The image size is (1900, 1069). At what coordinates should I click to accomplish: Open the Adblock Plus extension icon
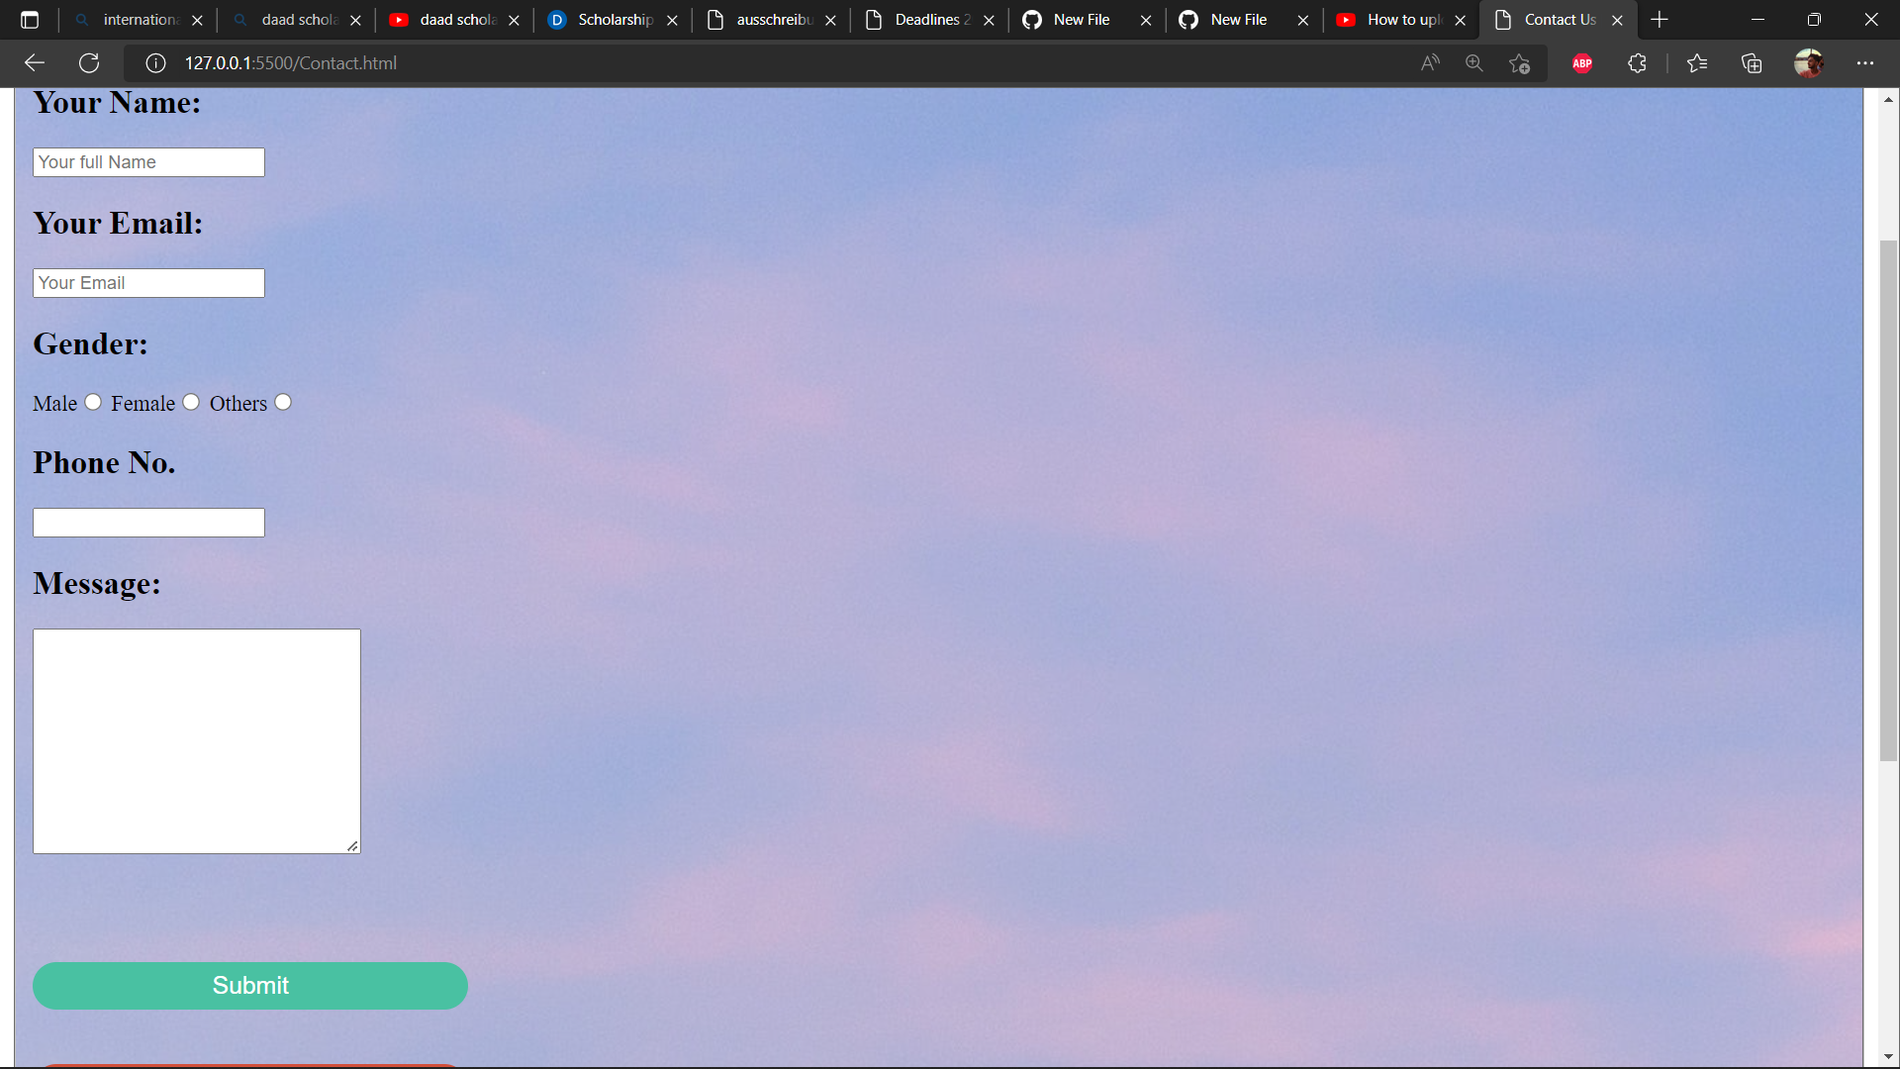[x=1582, y=63]
